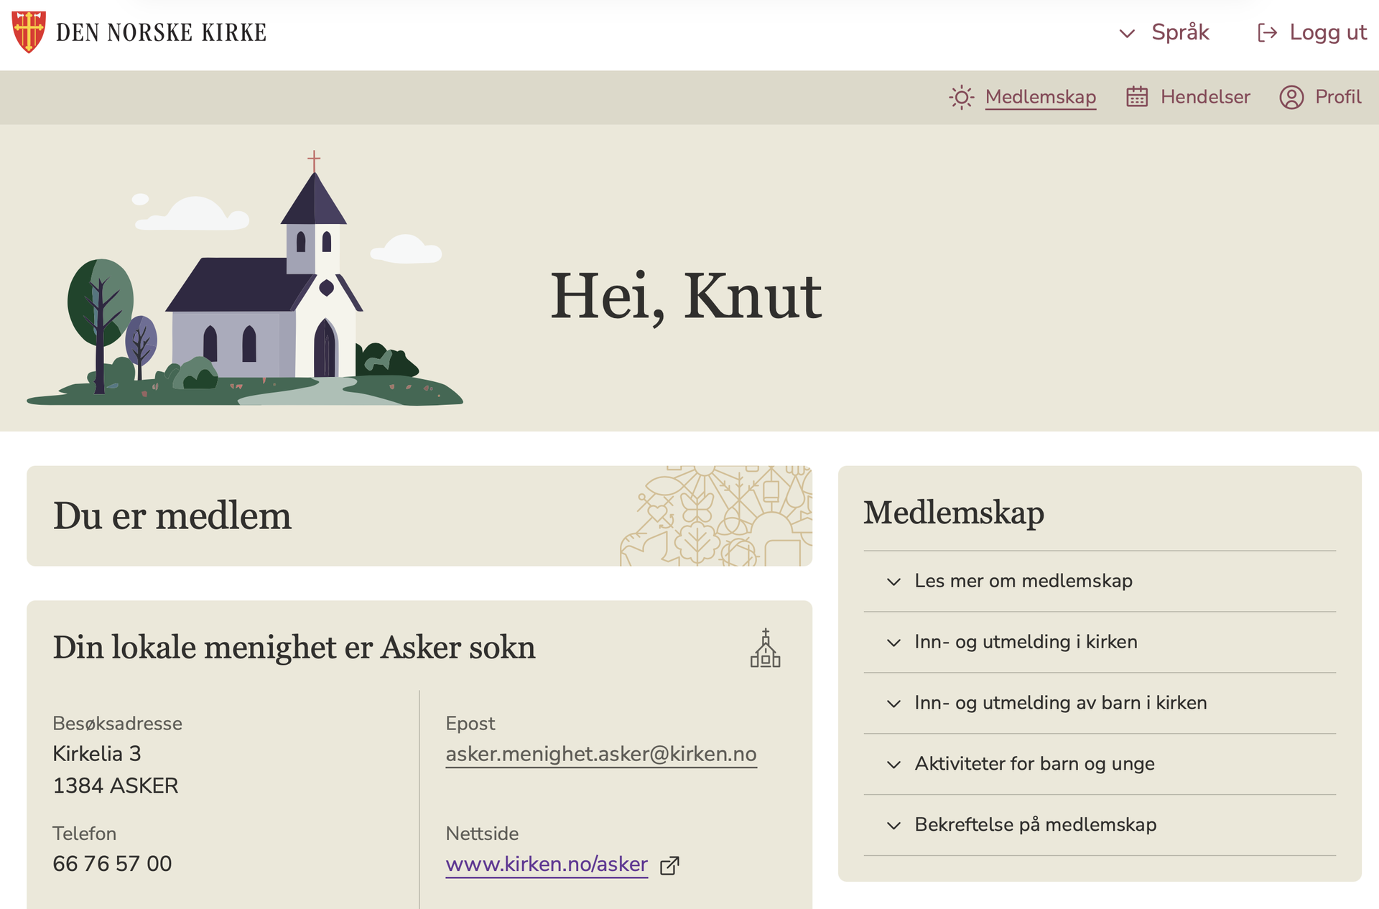This screenshot has height=909, width=1379.
Task: Click the logout arrow icon
Action: click(1267, 33)
